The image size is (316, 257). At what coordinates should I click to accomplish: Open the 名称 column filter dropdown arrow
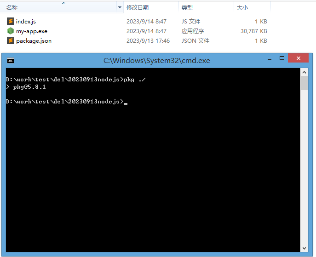120,8
